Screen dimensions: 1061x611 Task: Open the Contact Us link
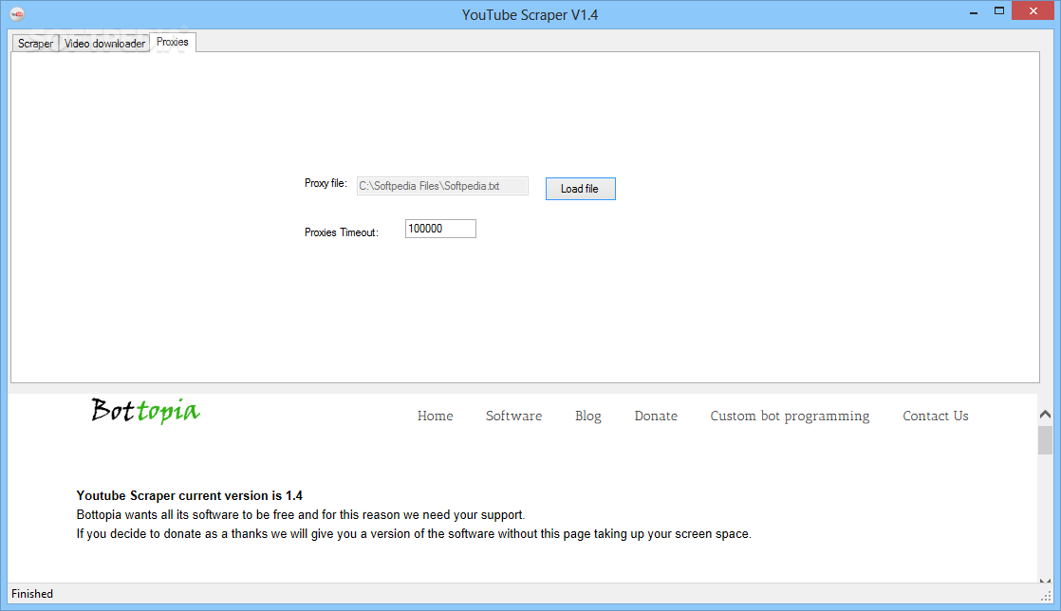[x=935, y=416]
